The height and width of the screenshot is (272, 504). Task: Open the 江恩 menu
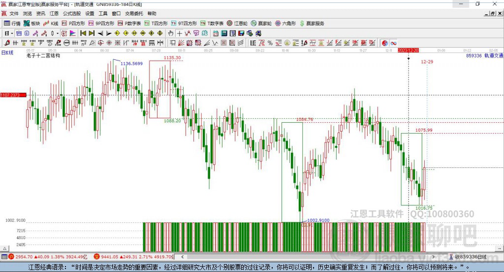tap(54, 14)
